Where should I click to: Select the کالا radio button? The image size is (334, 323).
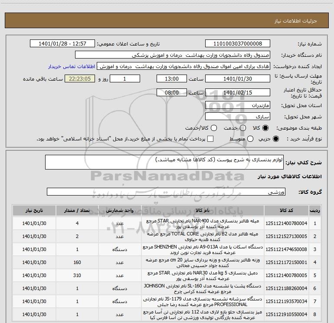pyautogui.click(x=265, y=128)
